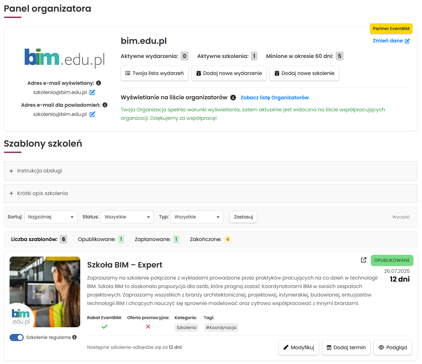Click edit icon beside displayed e-mail address
Image resolution: width=422 pixels, height=364 pixels.
click(92, 92)
